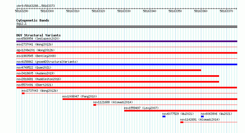
Task: Select the red nsv3418605 Audano2019 bar
Action: tap(118, 76)
